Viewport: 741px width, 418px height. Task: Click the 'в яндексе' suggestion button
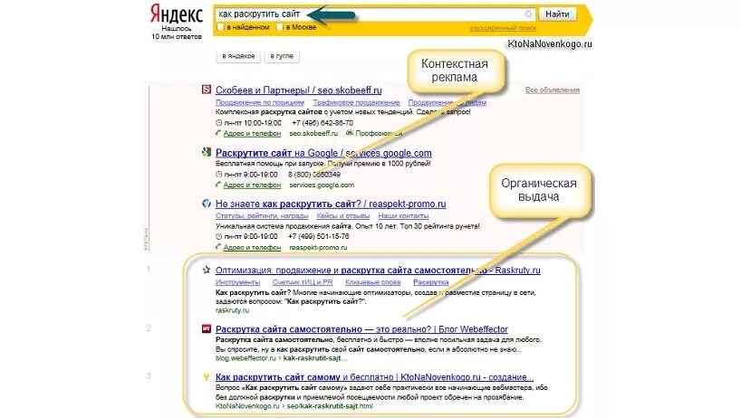click(238, 56)
